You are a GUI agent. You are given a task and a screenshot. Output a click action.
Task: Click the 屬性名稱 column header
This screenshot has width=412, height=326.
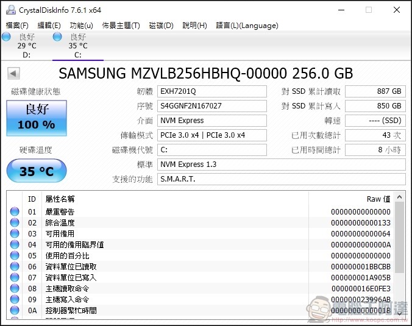(x=176, y=199)
